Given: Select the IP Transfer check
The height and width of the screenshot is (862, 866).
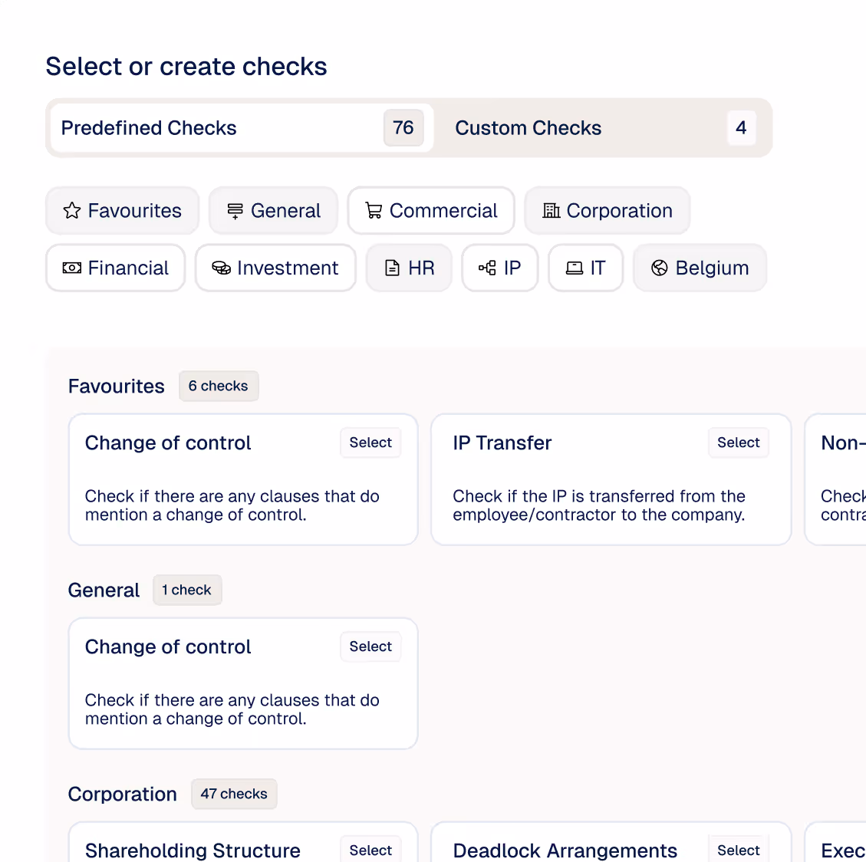Looking at the screenshot, I should [738, 443].
